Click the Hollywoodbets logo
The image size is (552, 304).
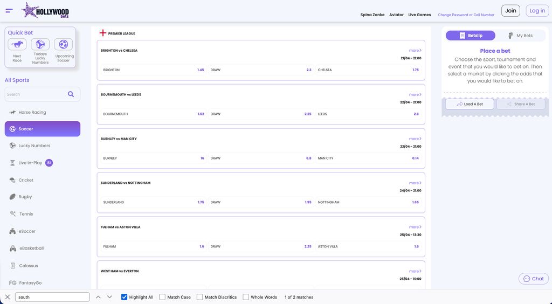(45, 11)
